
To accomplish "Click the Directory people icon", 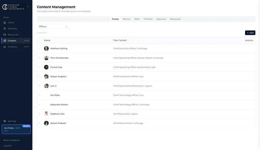I will pos(5,28).
